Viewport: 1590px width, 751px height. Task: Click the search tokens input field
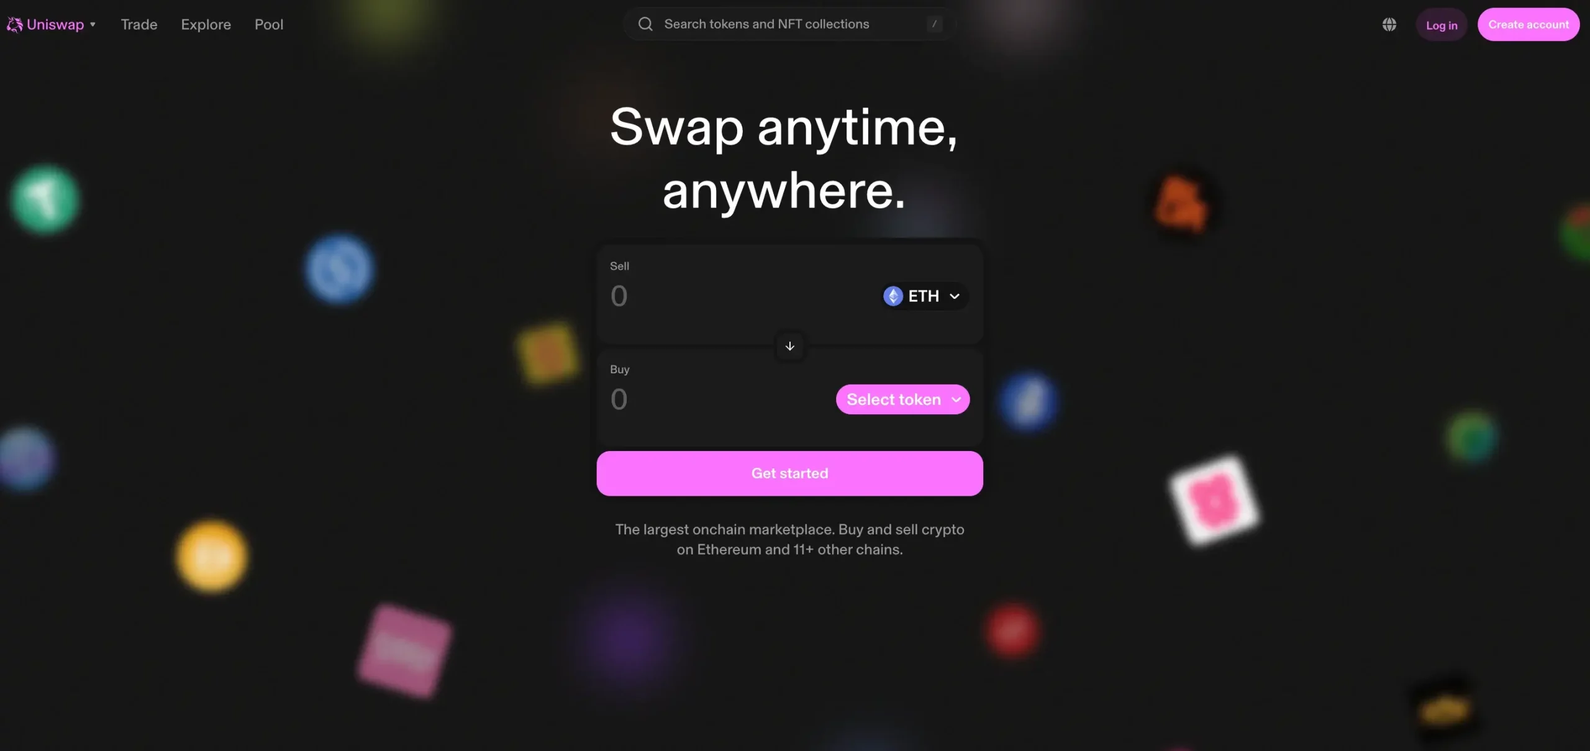point(785,24)
